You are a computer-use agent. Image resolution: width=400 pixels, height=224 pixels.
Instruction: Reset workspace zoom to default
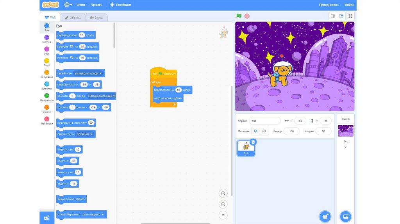[223, 215]
